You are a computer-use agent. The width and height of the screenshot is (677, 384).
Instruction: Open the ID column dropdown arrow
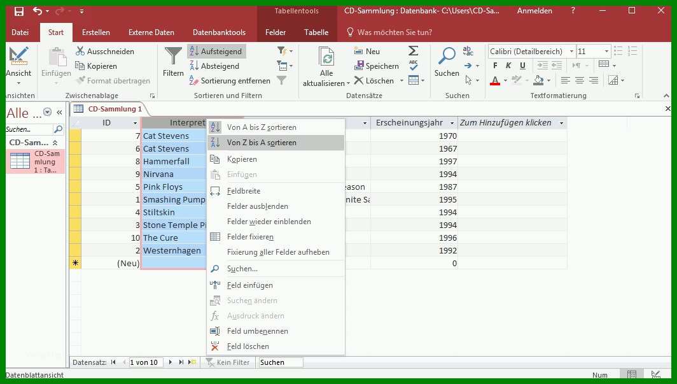click(135, 123)
